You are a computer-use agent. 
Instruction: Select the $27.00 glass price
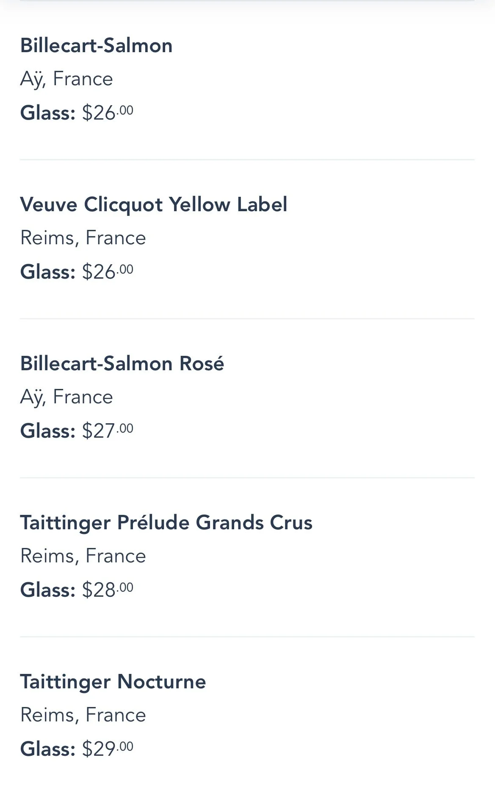click(x=108, y=431)
